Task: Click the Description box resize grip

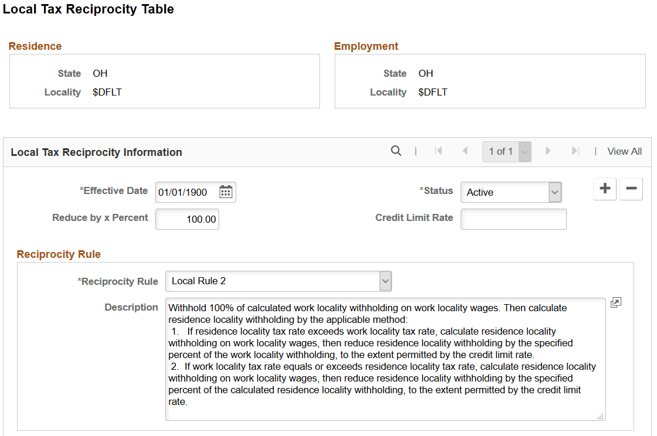Action: pyautogui.click(x=600, y=416)
